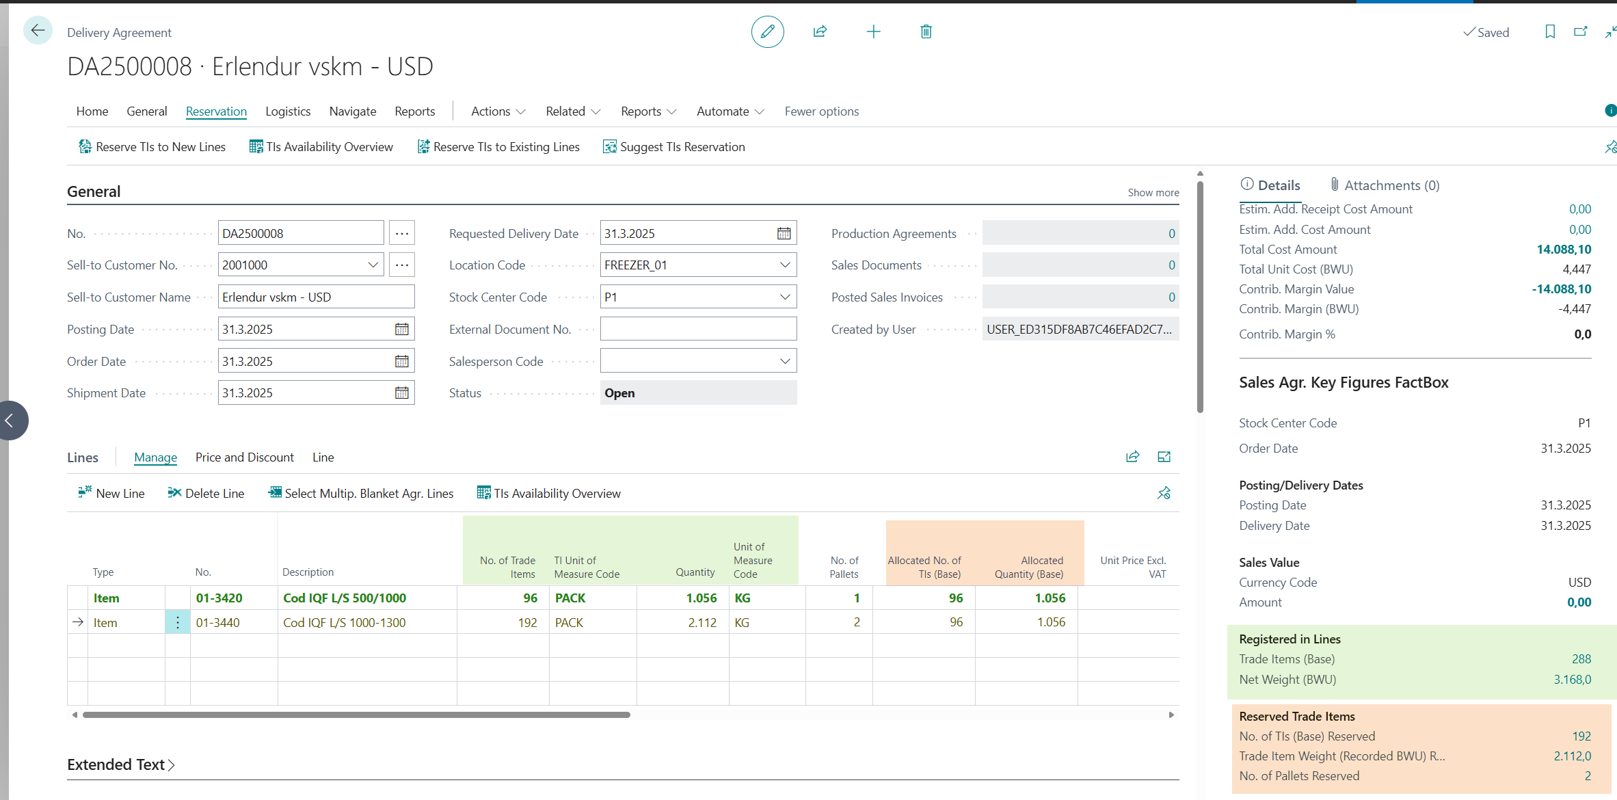The width and height of the screenshot is (1617, 800).
Task: Open the Price and Discount menu
Action: click(244, 457)
